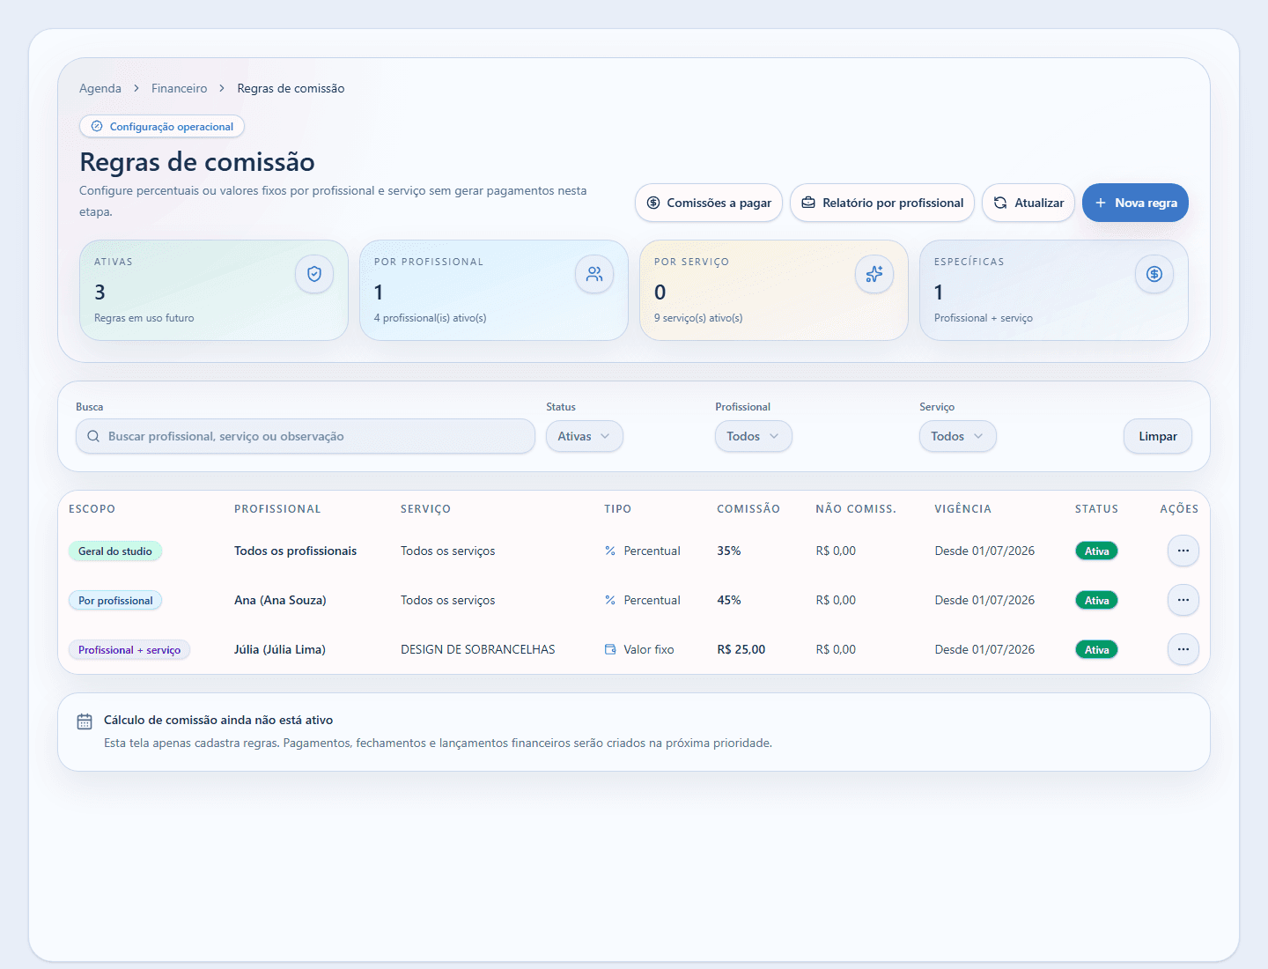Click DESIGN DE SOBRANCELHAS service cell
Viewport: 1268px width, 969px height.
478,649
